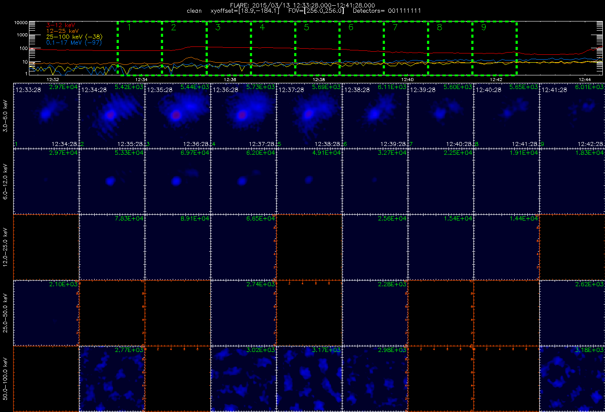Screen dimensions: 605x412
Task: Click the 1.44E+04 peak value
Action: (523, 219)
